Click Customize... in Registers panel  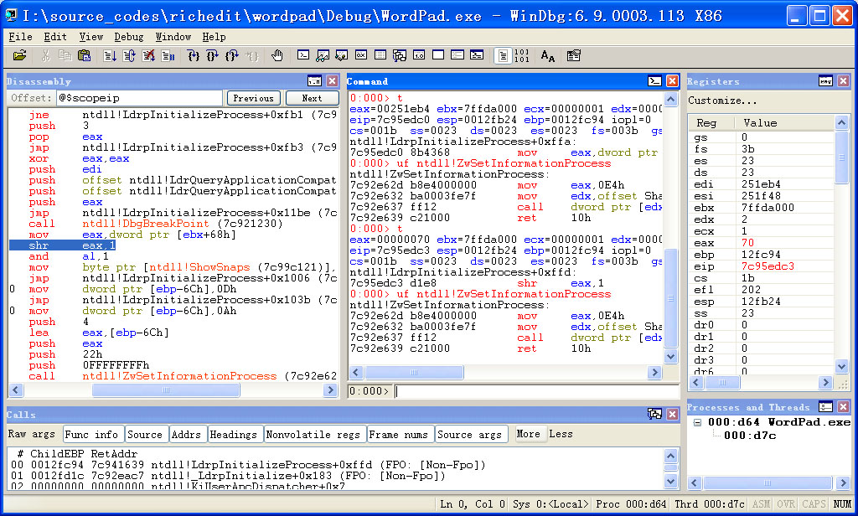722,101
